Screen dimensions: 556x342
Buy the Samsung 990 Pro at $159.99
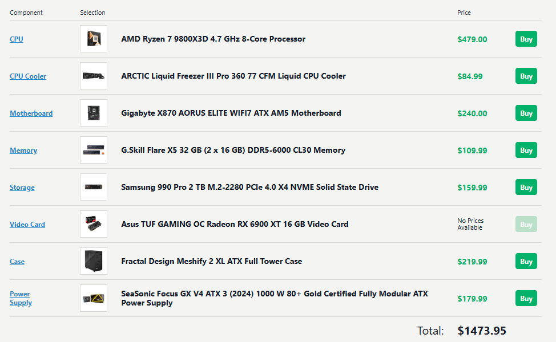tap(526, 187)
